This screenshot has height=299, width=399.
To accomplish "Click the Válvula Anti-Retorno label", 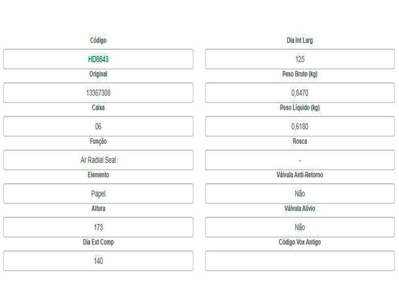I will point(300,175).
